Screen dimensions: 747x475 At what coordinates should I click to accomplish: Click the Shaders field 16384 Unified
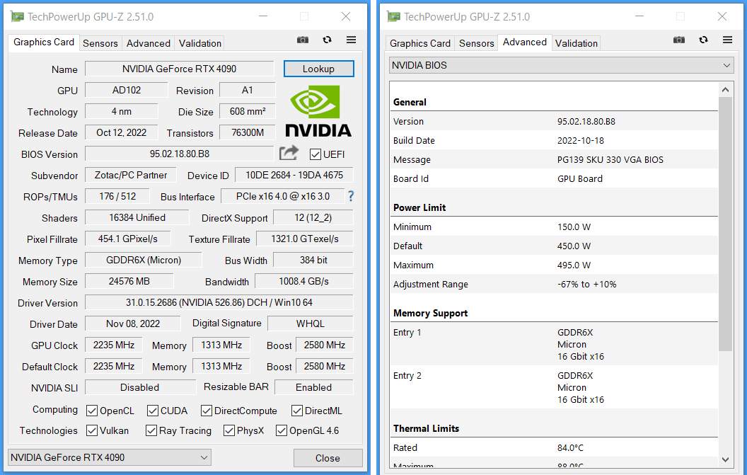tap(137, 217)
